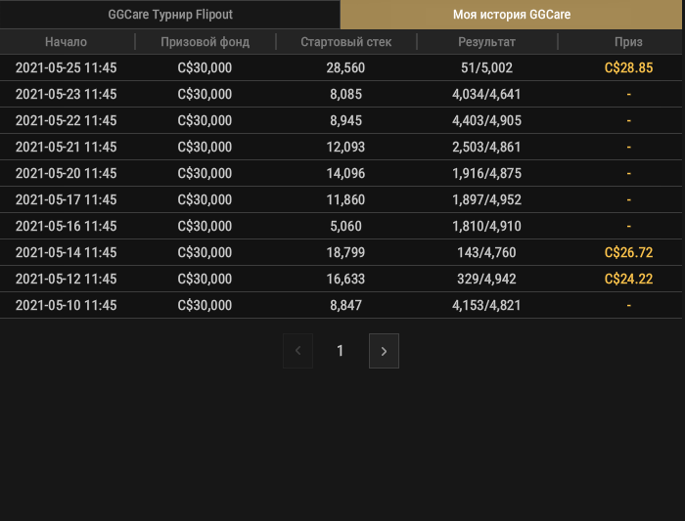
Task: Click the C$26.72 prize amount
Action: (628, 252)
